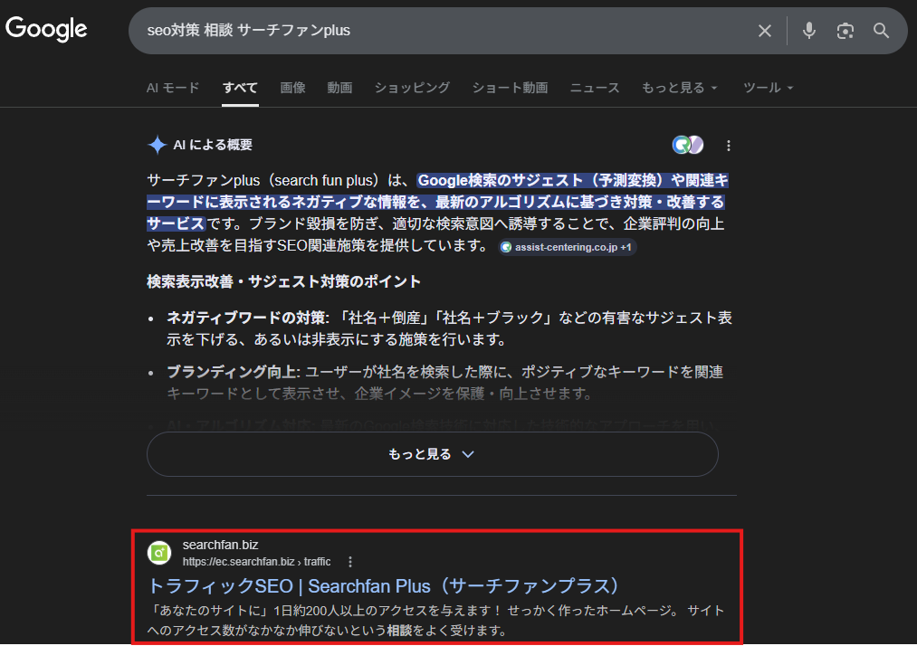This screenshot has height=646, width=917.
Task: Click the assist-centering.co.jp source chip
Action: pos(567,247)
